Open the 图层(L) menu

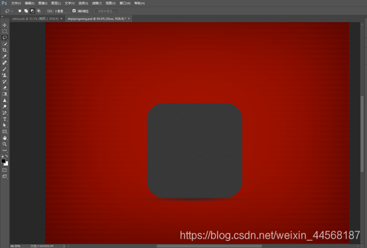pyautogui.click(x=56, y=3)
